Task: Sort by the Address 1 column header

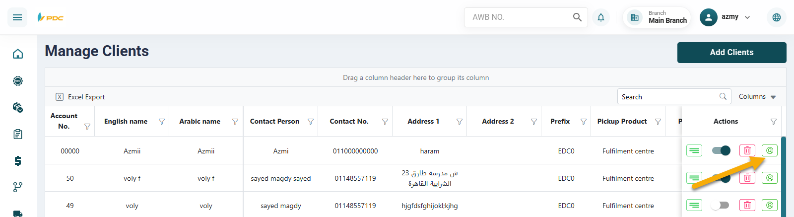Action: [x=423, y=122]
